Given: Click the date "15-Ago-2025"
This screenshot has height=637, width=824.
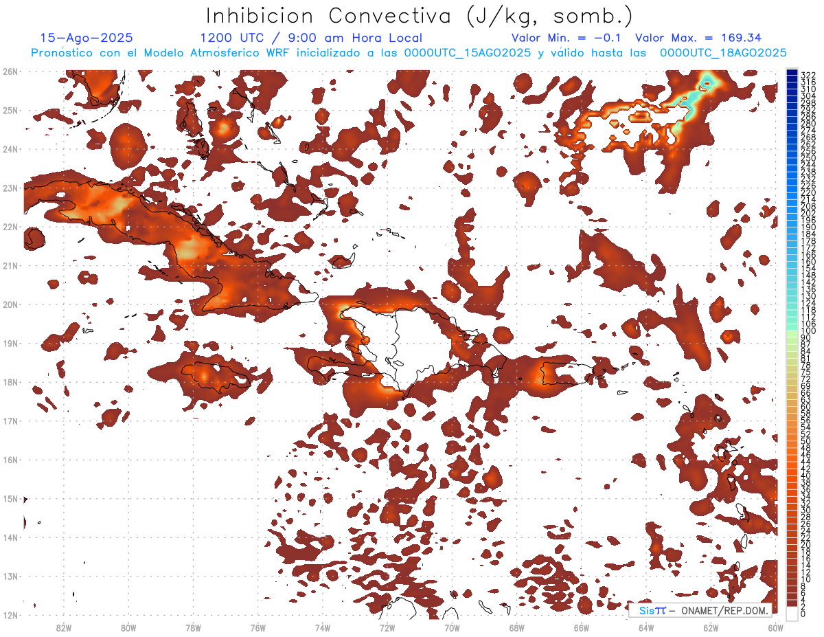Looking at the screenshot, I should (x=87, y=38).
